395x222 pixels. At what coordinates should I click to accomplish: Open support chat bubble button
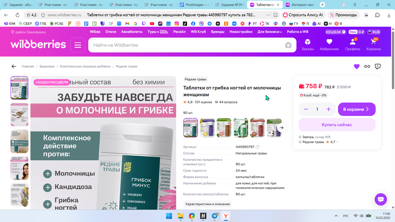pos(380,199)
